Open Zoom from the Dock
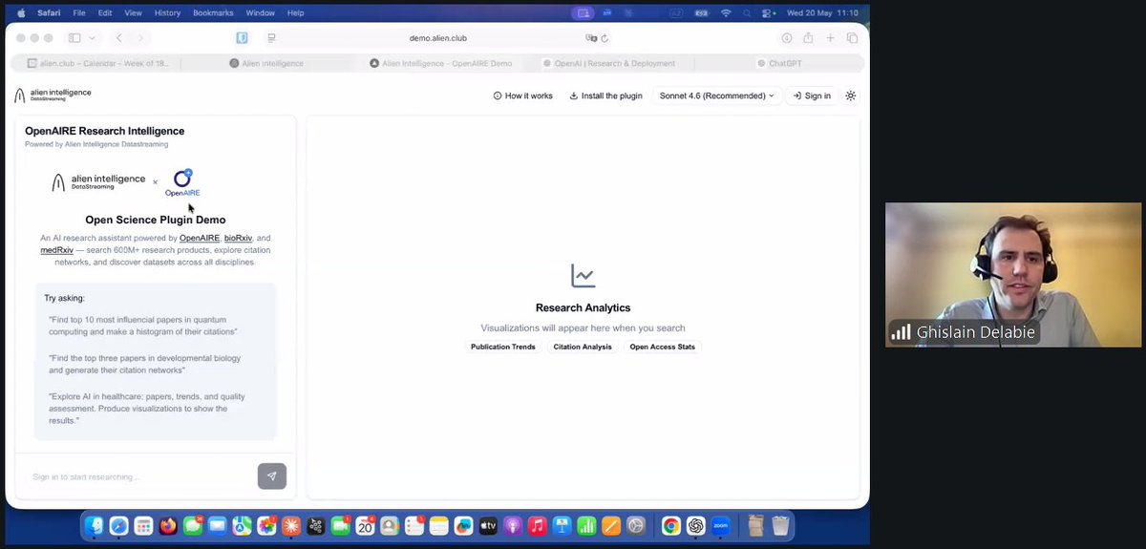This screenshot has height=549, width=1146. click(x=721, y=525)
